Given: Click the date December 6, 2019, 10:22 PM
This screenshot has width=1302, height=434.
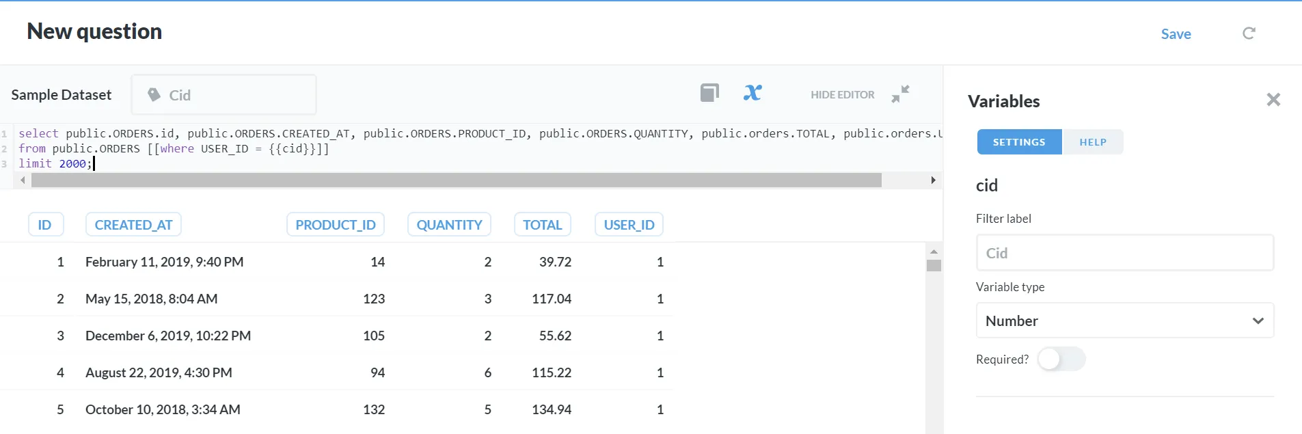Looking at the screenshot, I should (x=168, y=336).
